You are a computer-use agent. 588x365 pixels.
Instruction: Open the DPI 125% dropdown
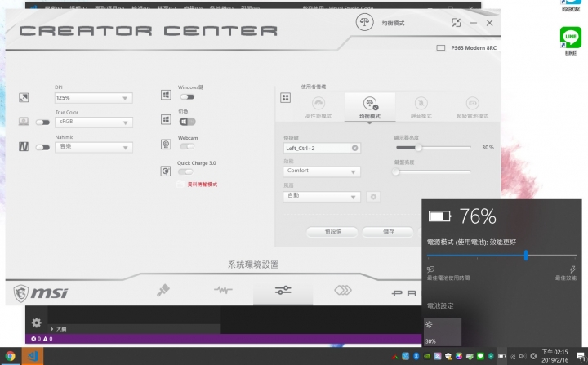tap(93, 98)
